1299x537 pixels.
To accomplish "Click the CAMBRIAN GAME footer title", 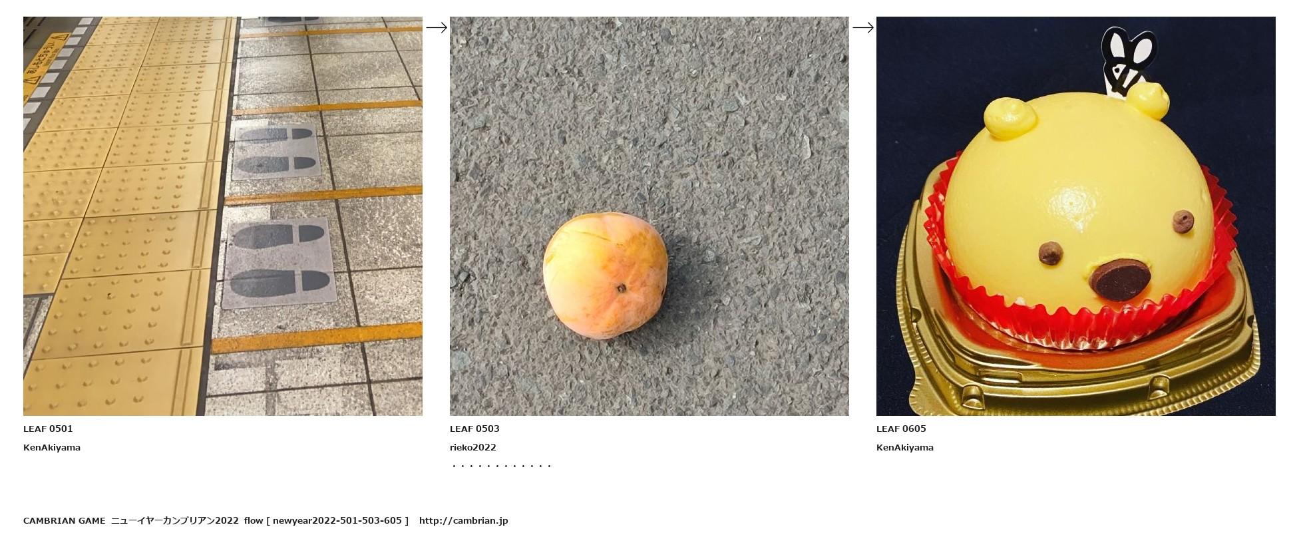I will [65, 520].
